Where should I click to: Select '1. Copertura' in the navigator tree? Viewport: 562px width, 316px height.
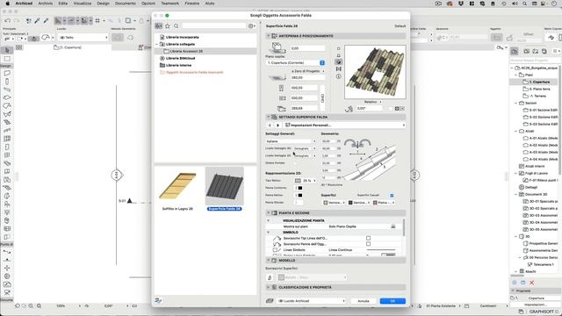(x=539, y=82)
